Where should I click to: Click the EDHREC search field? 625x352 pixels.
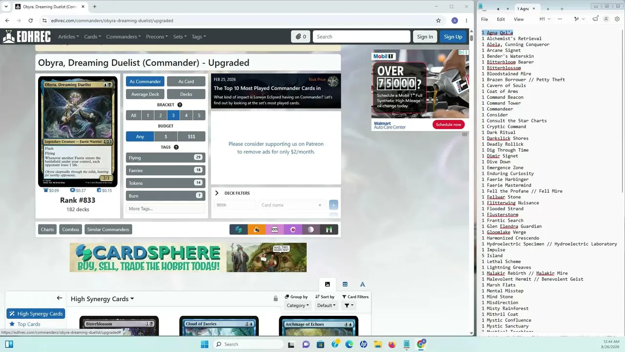pos(361,37)
